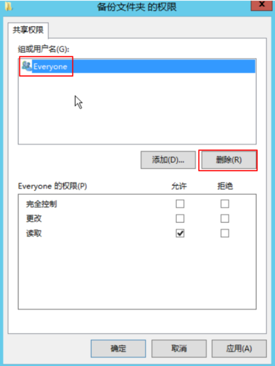Close the 备份文件夹 permissions dialog

(261, 5)
